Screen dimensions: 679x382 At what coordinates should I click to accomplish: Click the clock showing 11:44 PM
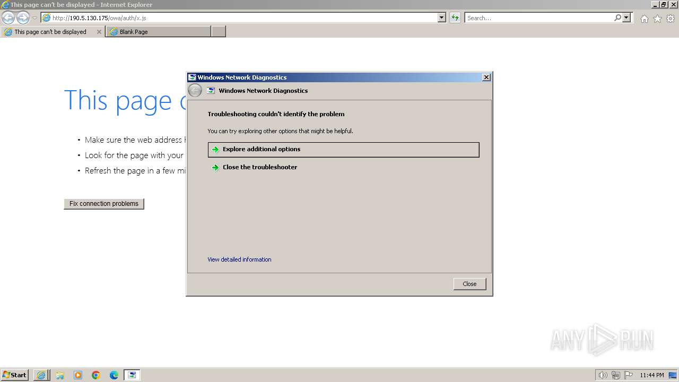coord(652,375)
